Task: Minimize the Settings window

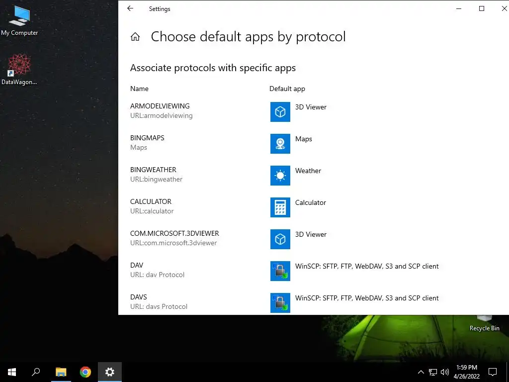Action: pyautogui.click(x=459, y=9)
